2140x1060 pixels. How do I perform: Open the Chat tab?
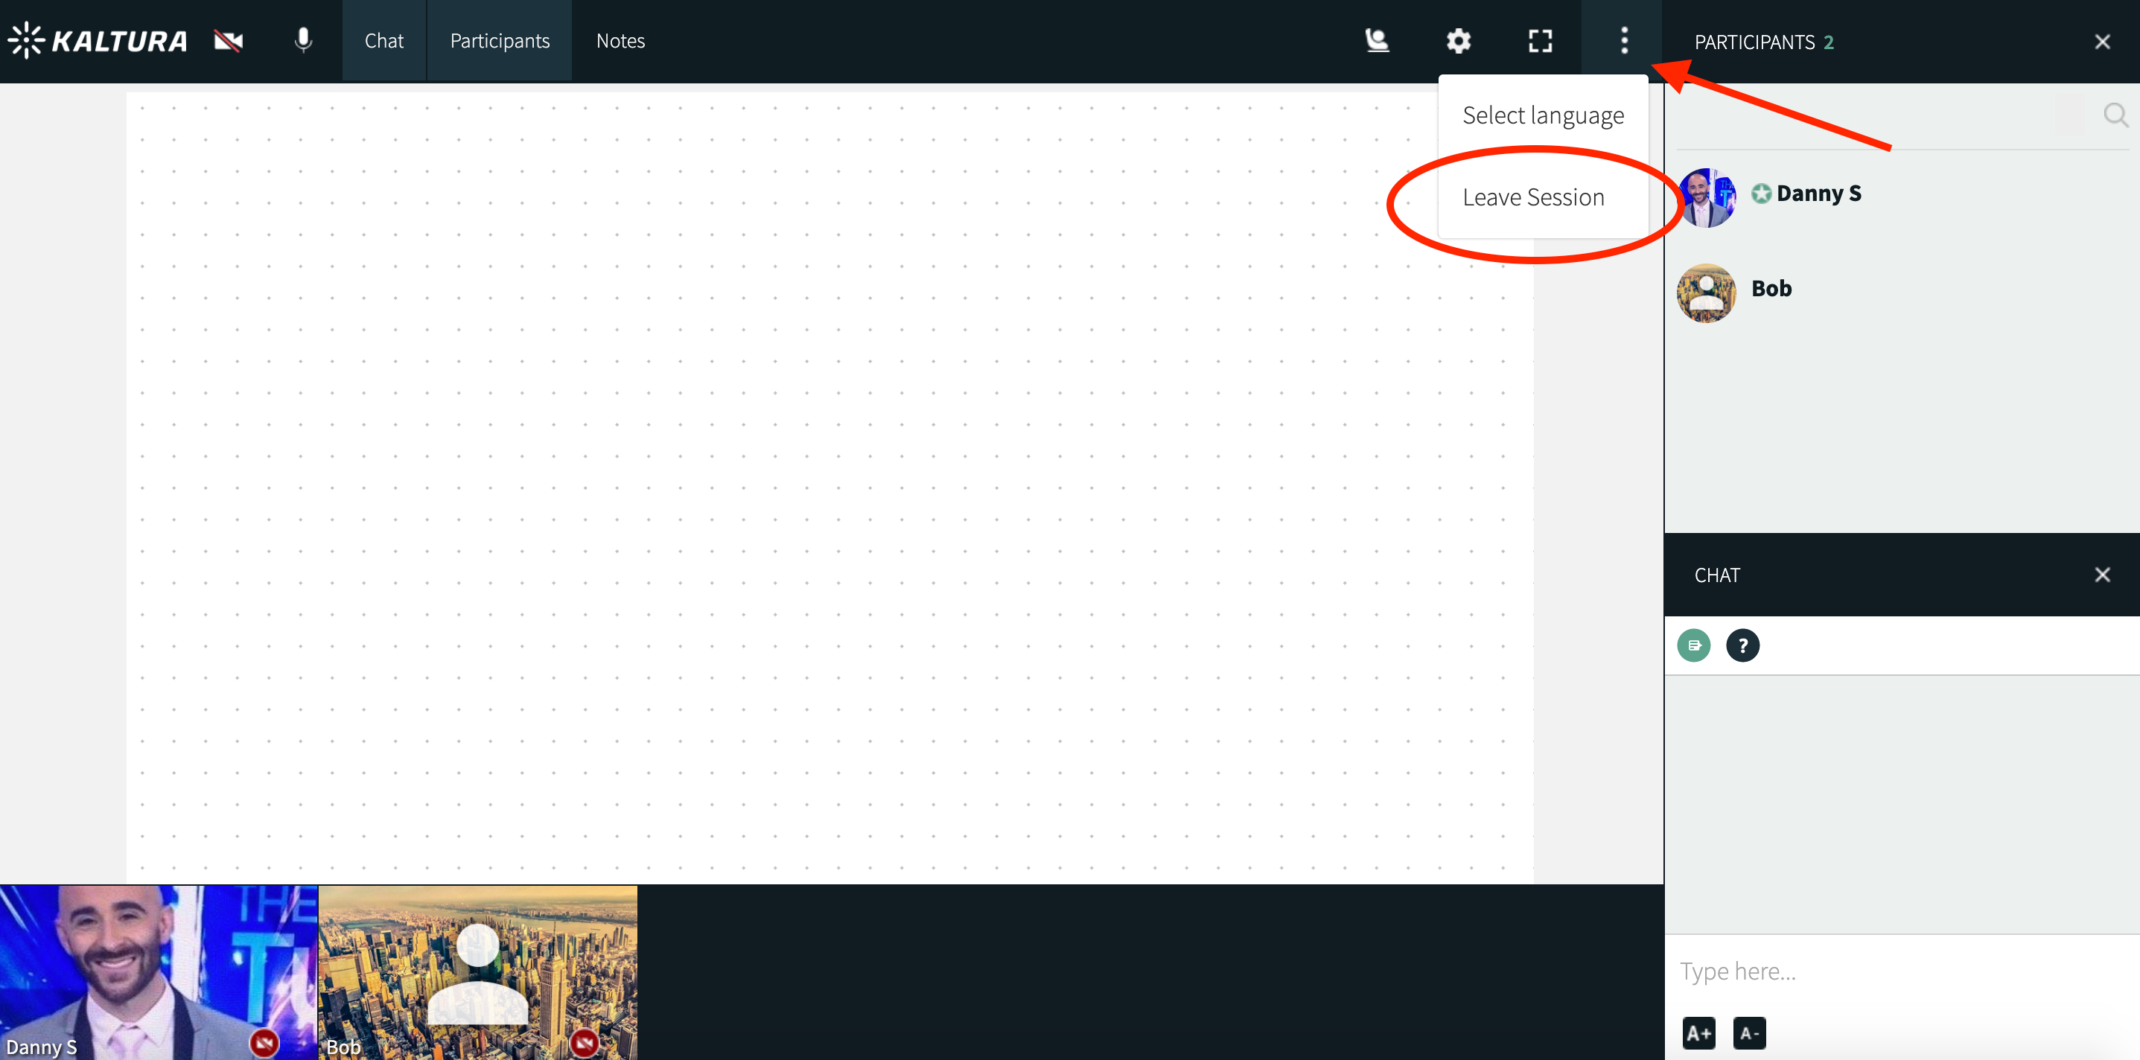click(383, 41)
